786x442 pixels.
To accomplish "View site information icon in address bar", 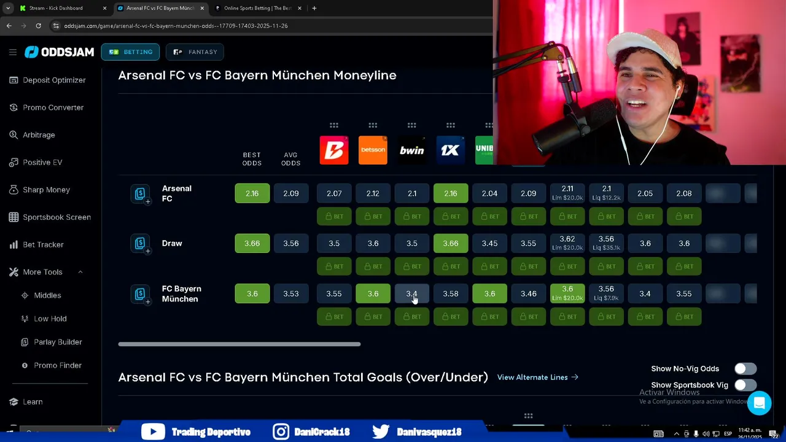I will [x=56, y=26].
